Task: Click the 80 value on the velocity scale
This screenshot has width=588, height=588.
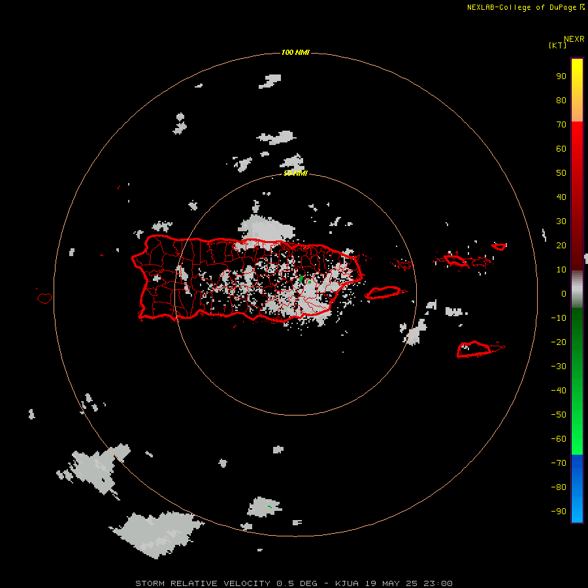Action: tap(561, 100)
